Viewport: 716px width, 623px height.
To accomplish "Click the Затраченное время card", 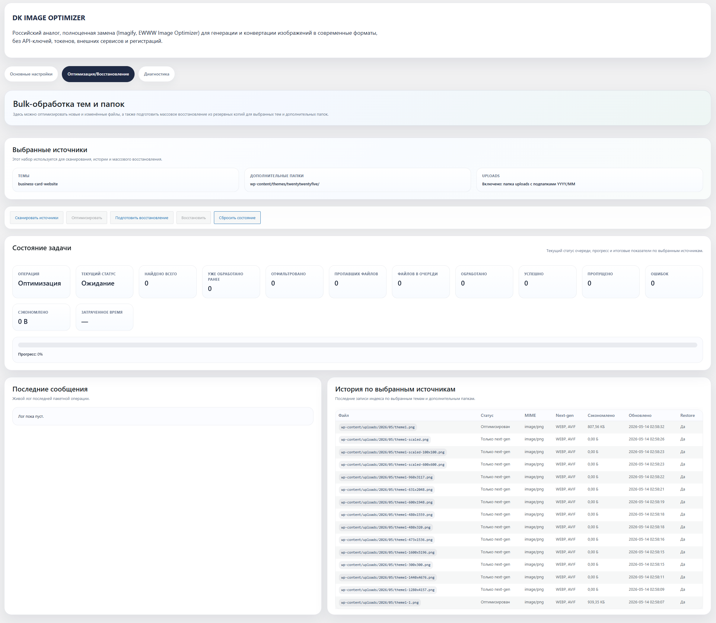I will pyautogui.click(x=104, y=317).
